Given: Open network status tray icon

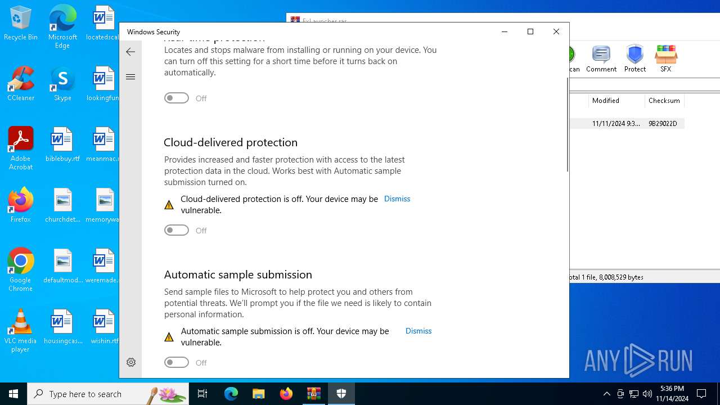Looking at the screenshot, I should point(634,394).
